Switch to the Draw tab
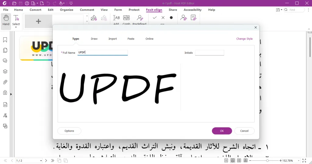312x164 pixels. pyautogui.click(x=94, y=39)
